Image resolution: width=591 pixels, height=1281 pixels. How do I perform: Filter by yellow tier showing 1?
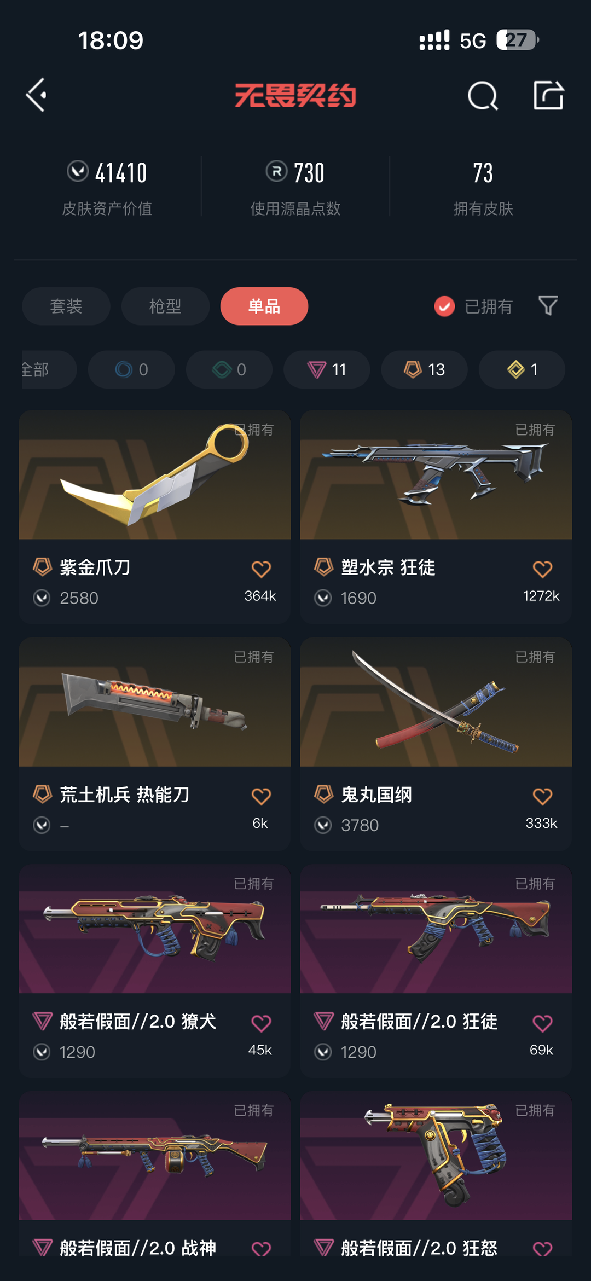[x=522, y=369]
